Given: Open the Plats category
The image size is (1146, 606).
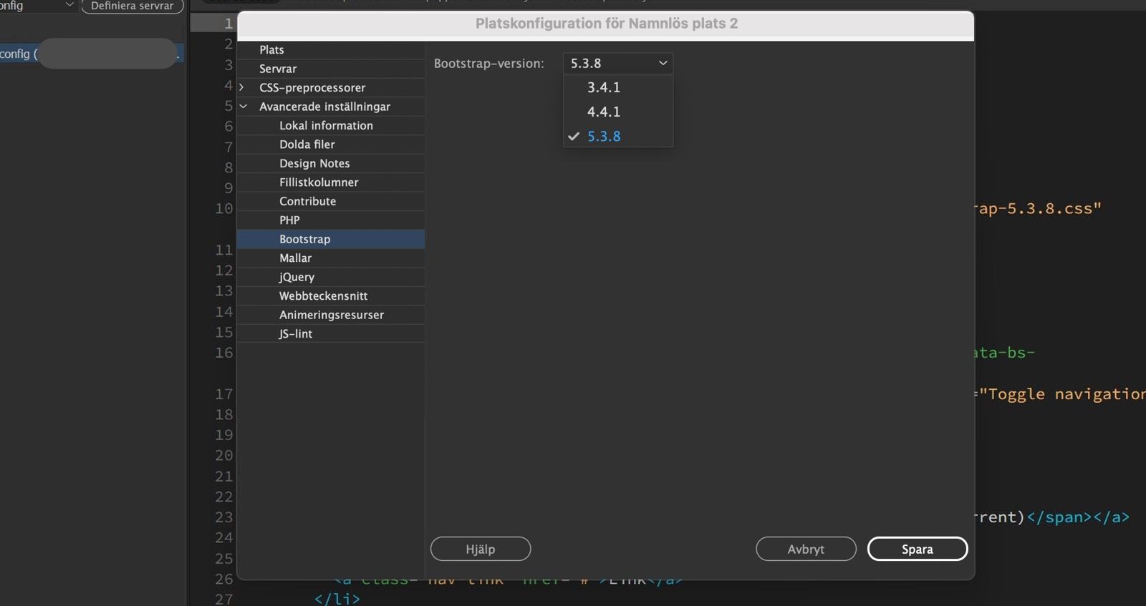Looking at the screenshot, I should coord(331,49).
